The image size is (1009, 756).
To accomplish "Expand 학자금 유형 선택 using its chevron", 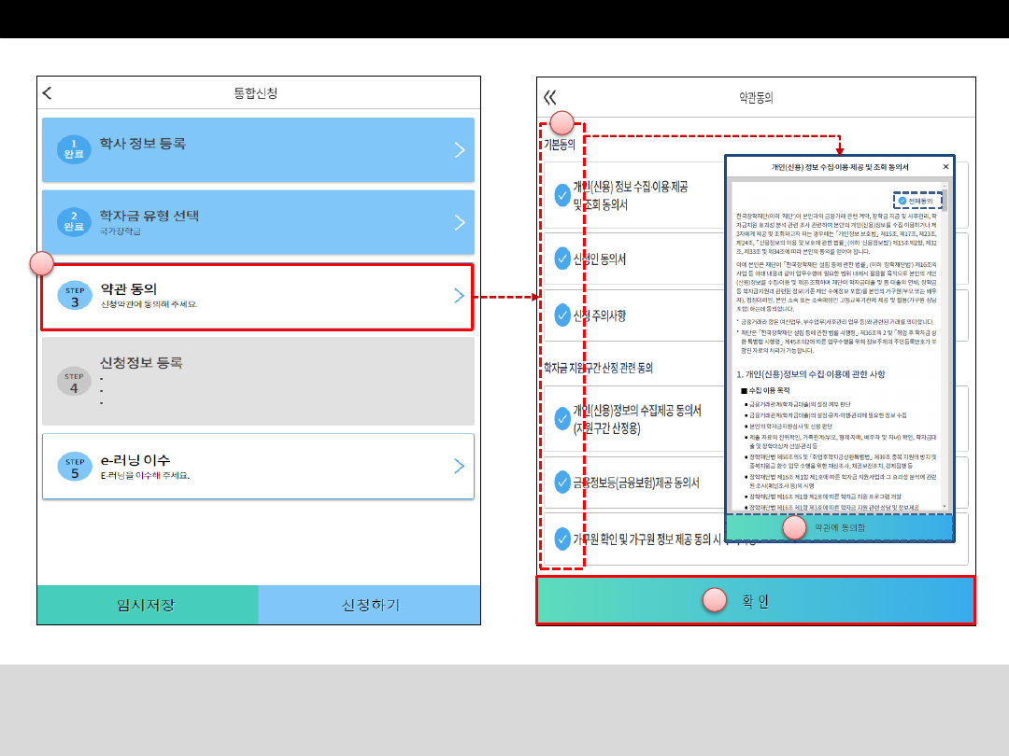I will click(x=459, y=222).
